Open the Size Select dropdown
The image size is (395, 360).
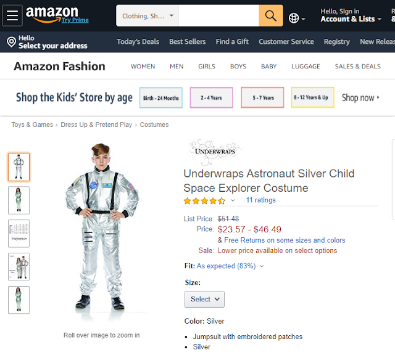tap(204, 299)
